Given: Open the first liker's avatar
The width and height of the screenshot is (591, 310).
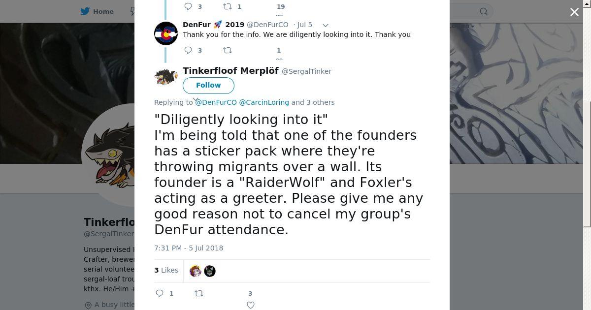Looking at the screenshot, I should point(196,271).
